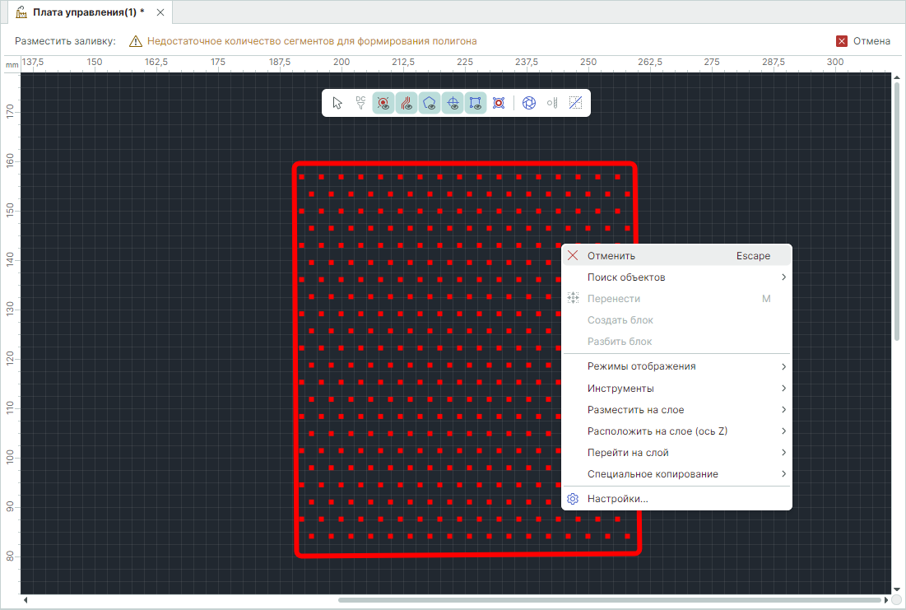Viewport: 906px width, 610px height.
Task: Click the drill hole icon
Action: click(552, 103)
